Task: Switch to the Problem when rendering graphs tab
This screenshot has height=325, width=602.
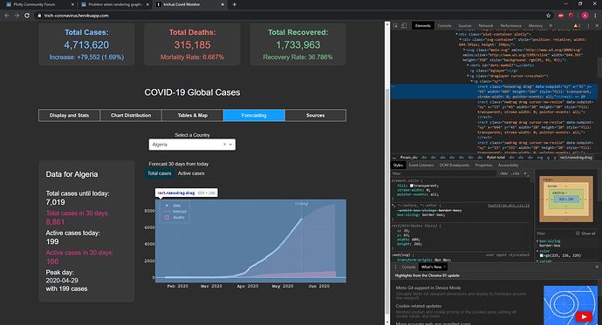Action: click(115, 4)
